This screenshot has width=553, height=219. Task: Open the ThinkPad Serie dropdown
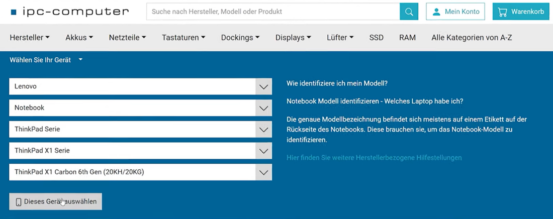point(140,130)
